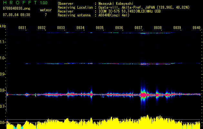Click the 0833 time marker

[x=61, y=27]
